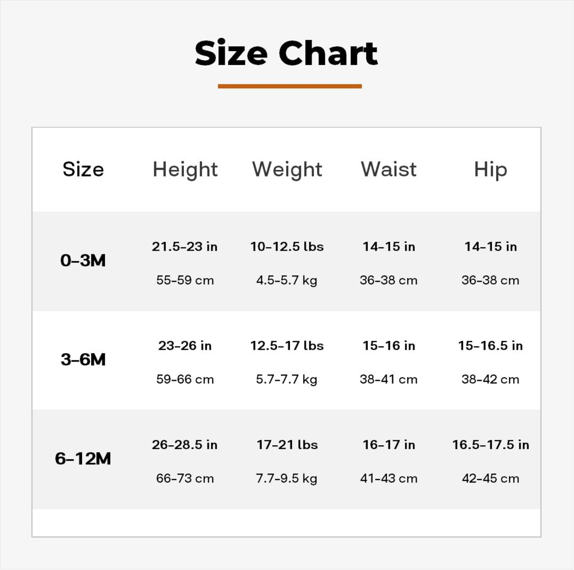The height and width of the screenshot is (570, 574).
Task: Click the Waist column header
Action: click(x=389, y=169)
